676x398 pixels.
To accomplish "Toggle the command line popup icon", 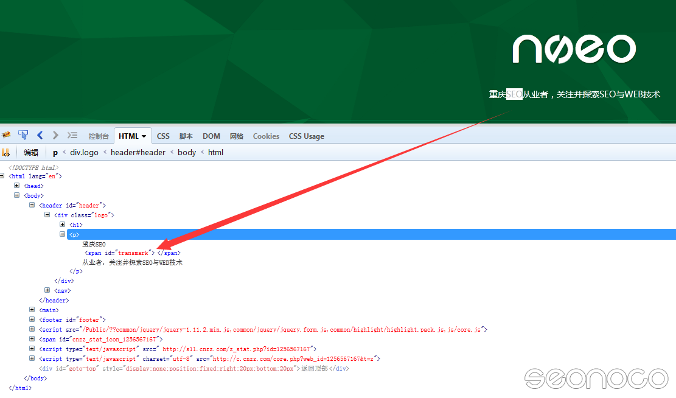I will click(72, 135).
